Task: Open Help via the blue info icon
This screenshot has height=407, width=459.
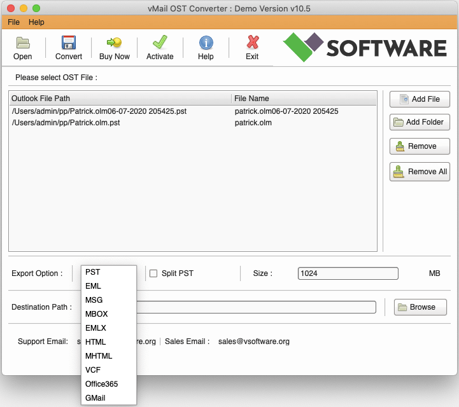Action: (206, 43)
